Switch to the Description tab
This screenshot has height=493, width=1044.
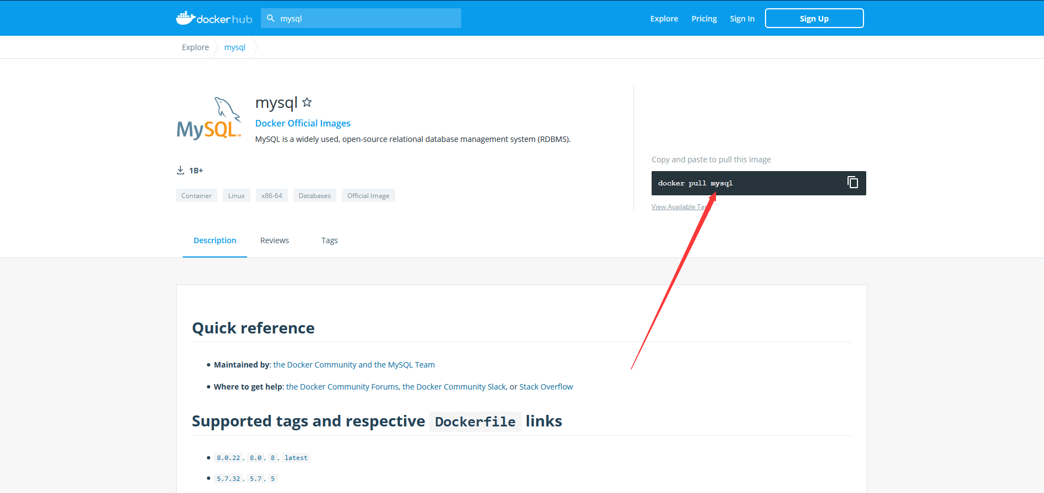click(x=215, y=240)
